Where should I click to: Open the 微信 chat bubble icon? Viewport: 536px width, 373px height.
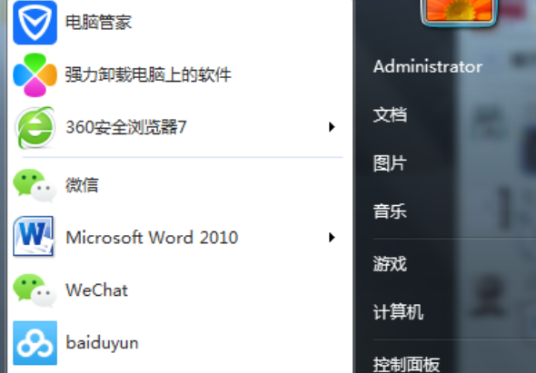coord(35,185)
